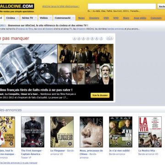165x165 pixels.
Task: Open the DVD menu link
Action: (106, 18)
